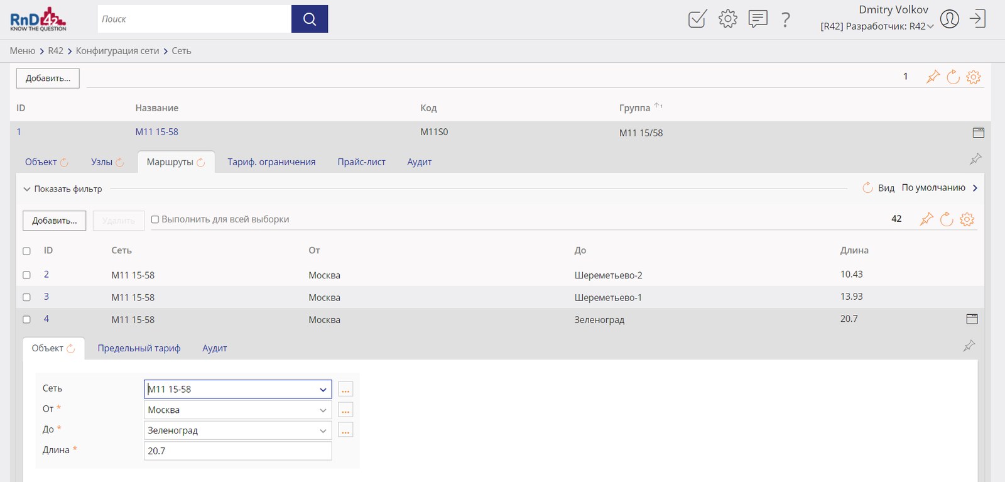This screenshot has height=482, width=1005.
Task: Click Добавить button above network list
Action: pos(48,79)
